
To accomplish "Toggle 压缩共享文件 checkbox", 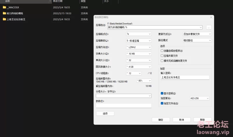I will click(x=162, y=56).
